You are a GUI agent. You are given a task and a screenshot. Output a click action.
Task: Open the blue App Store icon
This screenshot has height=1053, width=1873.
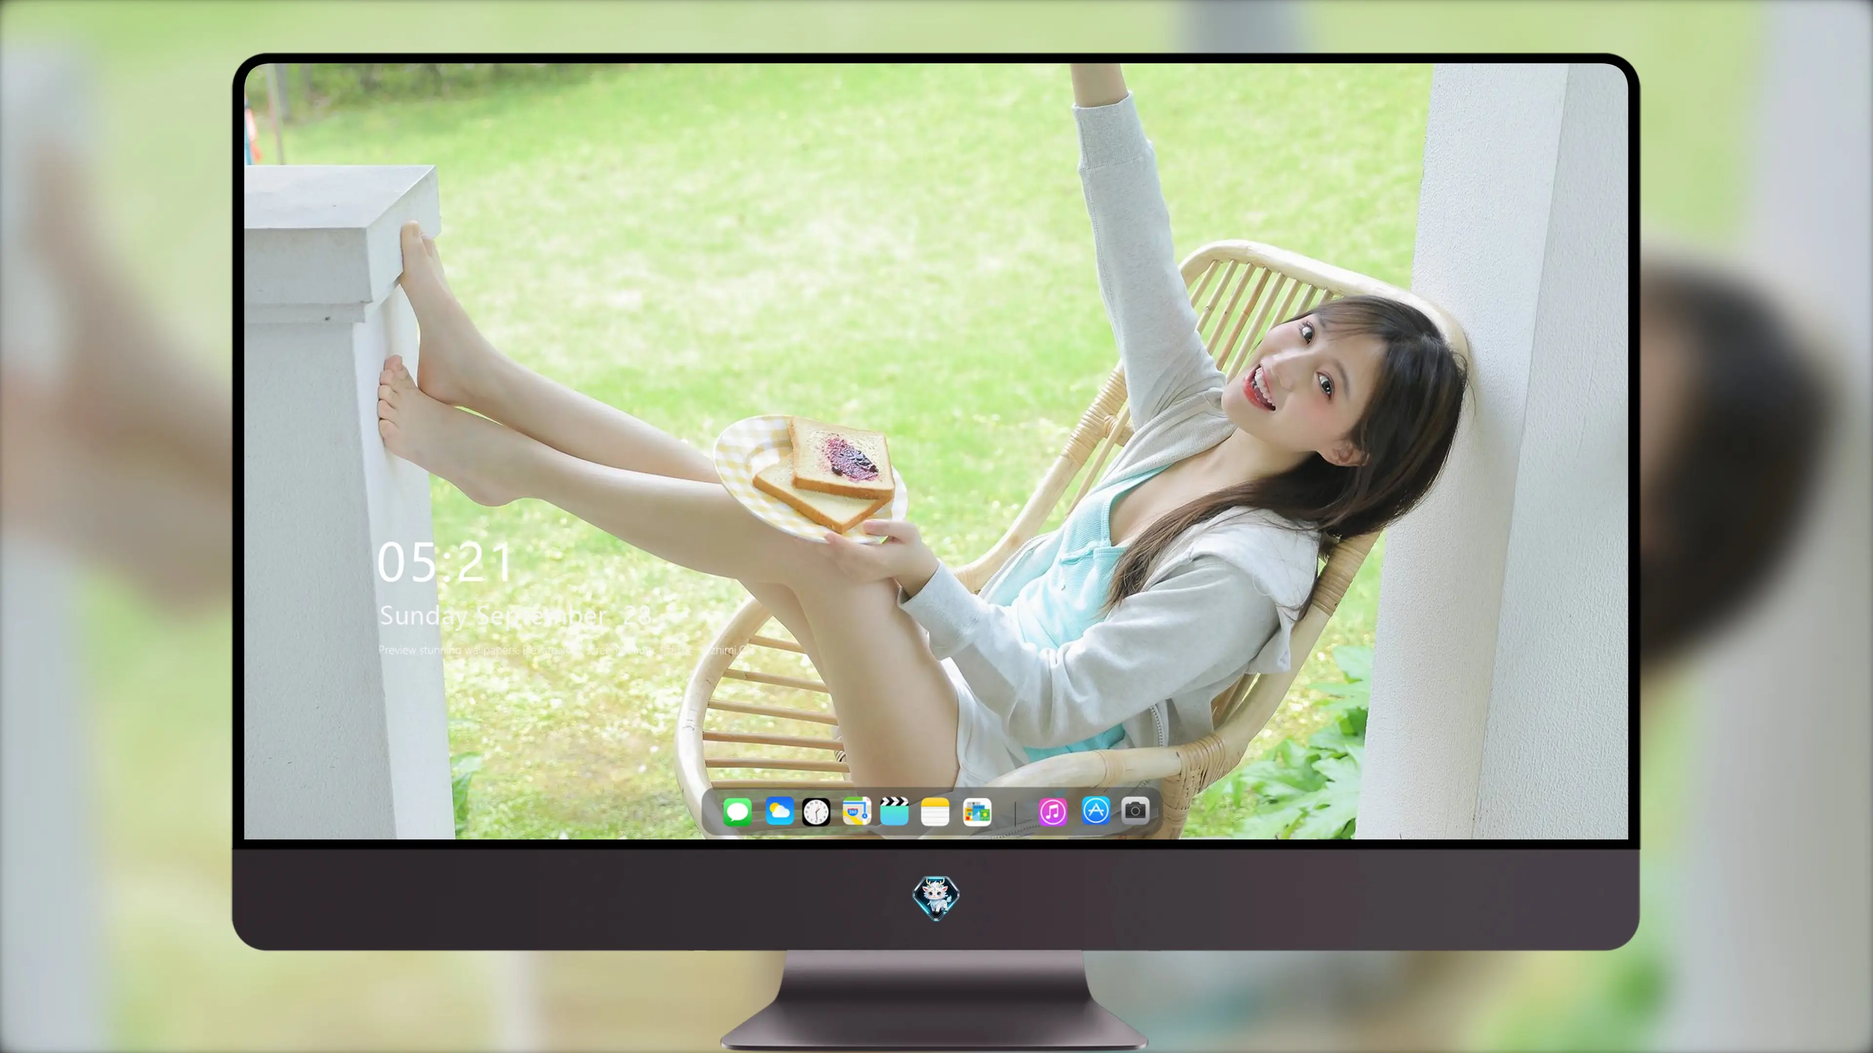[x=1095, y=810]
